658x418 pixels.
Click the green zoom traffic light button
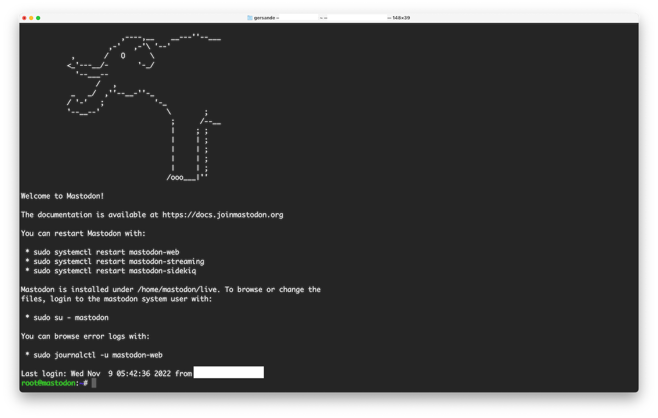38,18
